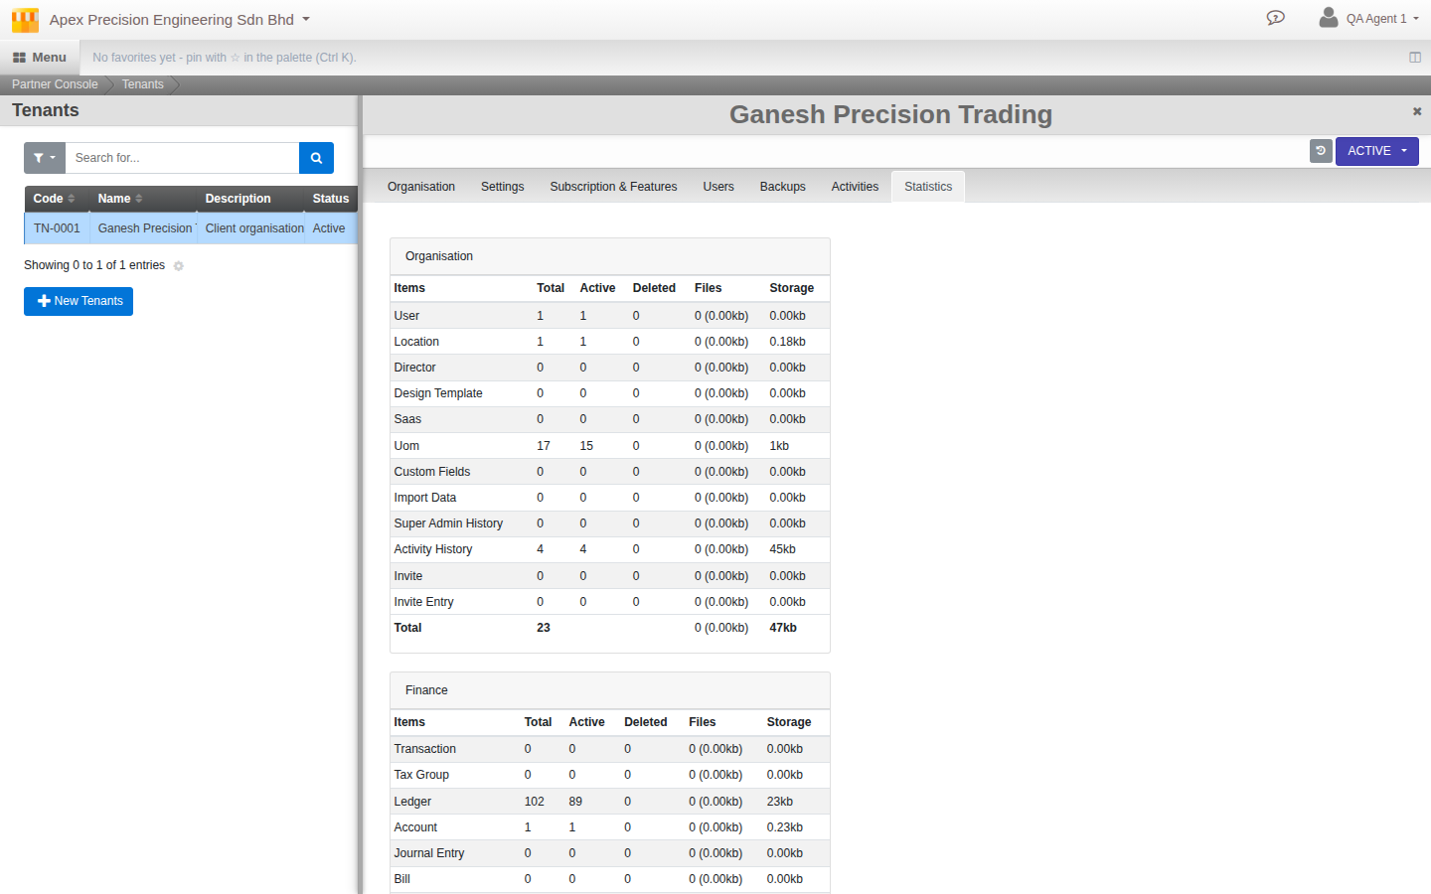Select the Statistics tab
This screenshot has height=894, width=1431.
928,187
